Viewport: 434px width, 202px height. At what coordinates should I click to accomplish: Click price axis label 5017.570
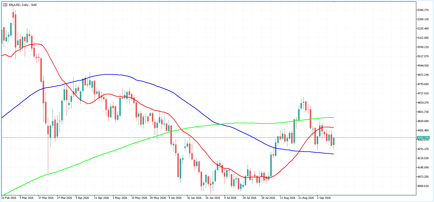pos(423,56)
